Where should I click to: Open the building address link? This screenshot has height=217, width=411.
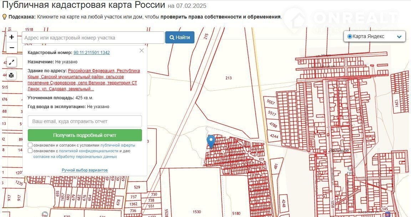coord(84,80)
